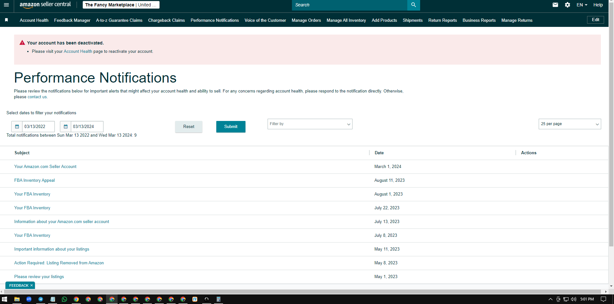Open Notepad from the taskbar
The width and height of the screenshot is (614, 304).
coord(53,299)
